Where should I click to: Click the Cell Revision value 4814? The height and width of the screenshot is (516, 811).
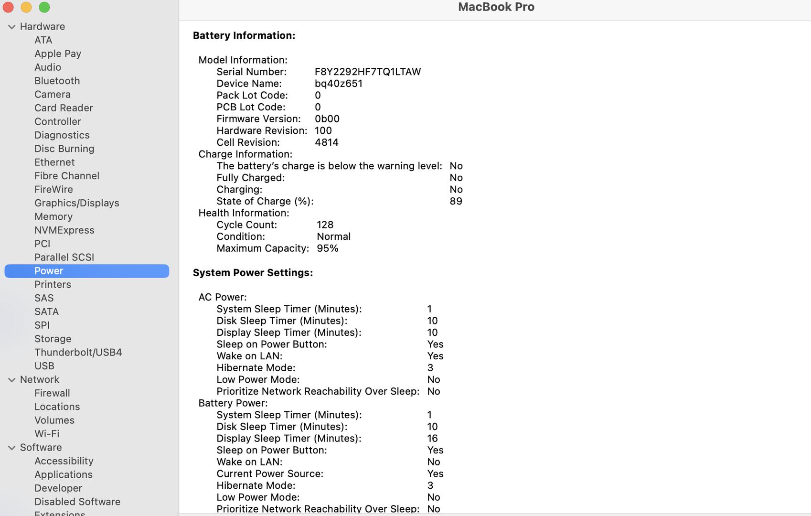327,142
